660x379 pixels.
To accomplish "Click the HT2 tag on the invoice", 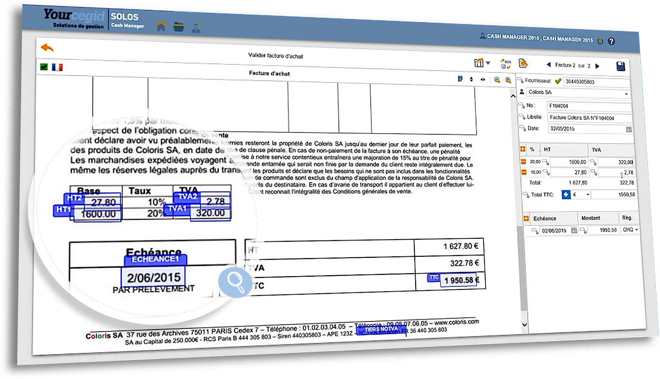I will (74, 198).
